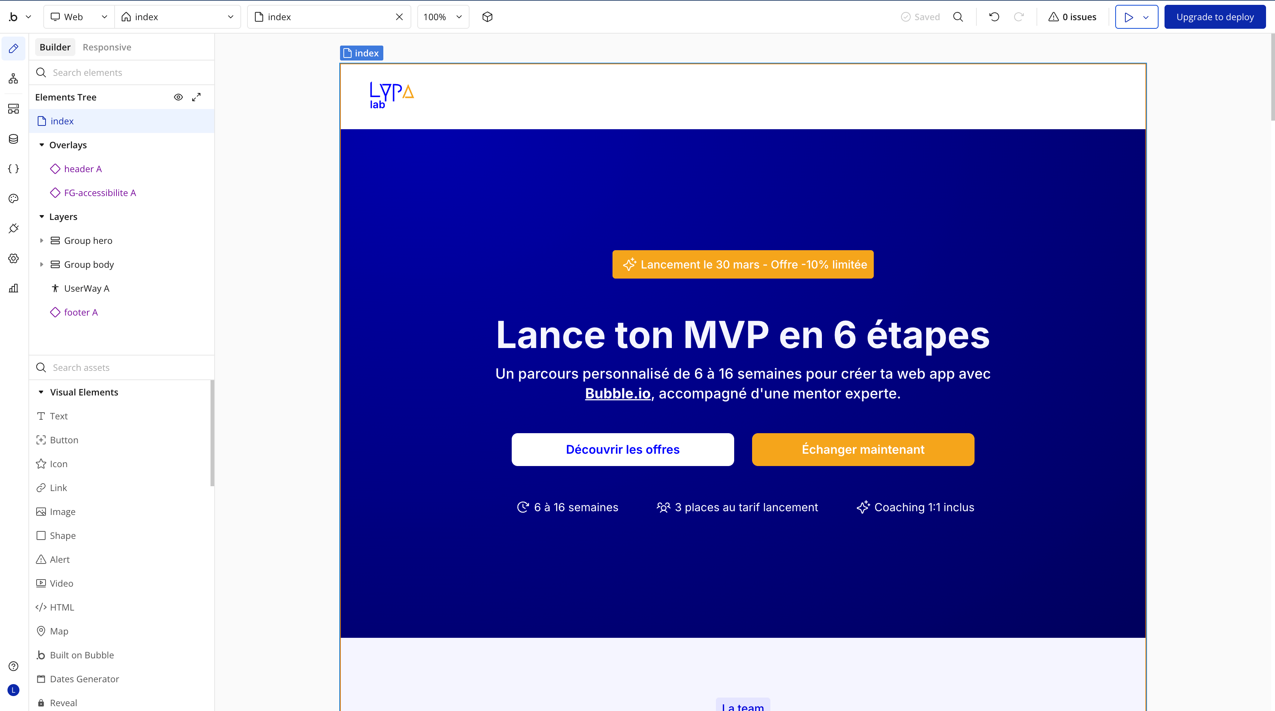Open the top bar search magnifier
The width and height of the screenshot is (1275, 711).
pyautogui.click(x=958, y=17)
